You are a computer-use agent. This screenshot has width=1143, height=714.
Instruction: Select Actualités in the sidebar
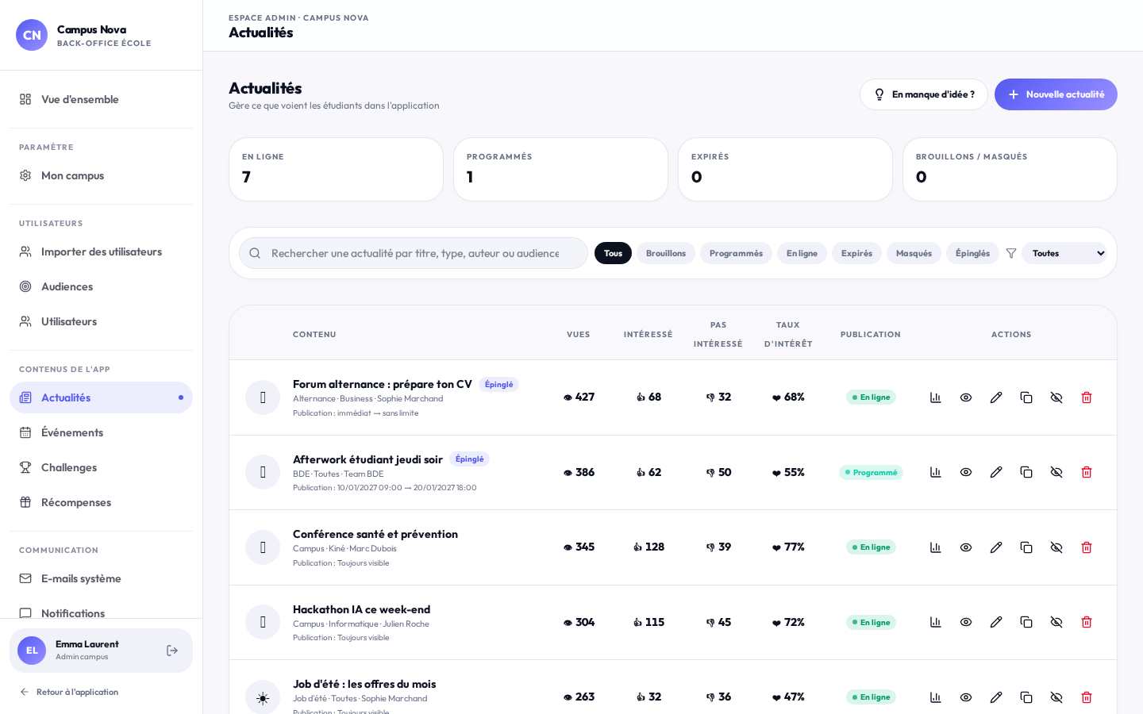coord(101,397)
